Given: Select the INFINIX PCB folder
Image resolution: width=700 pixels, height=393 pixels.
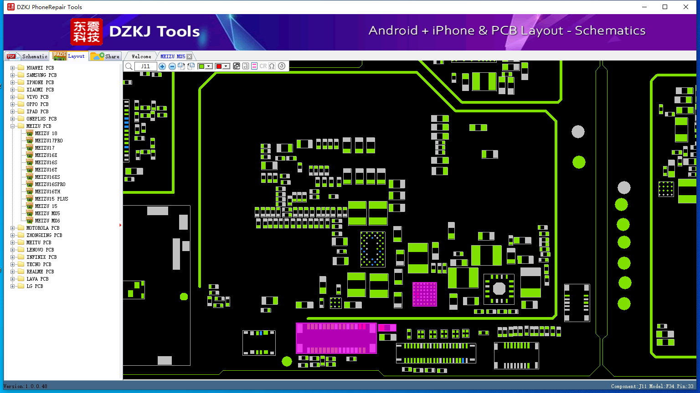Looking at the screenshot, I should (x=41, y=257).
